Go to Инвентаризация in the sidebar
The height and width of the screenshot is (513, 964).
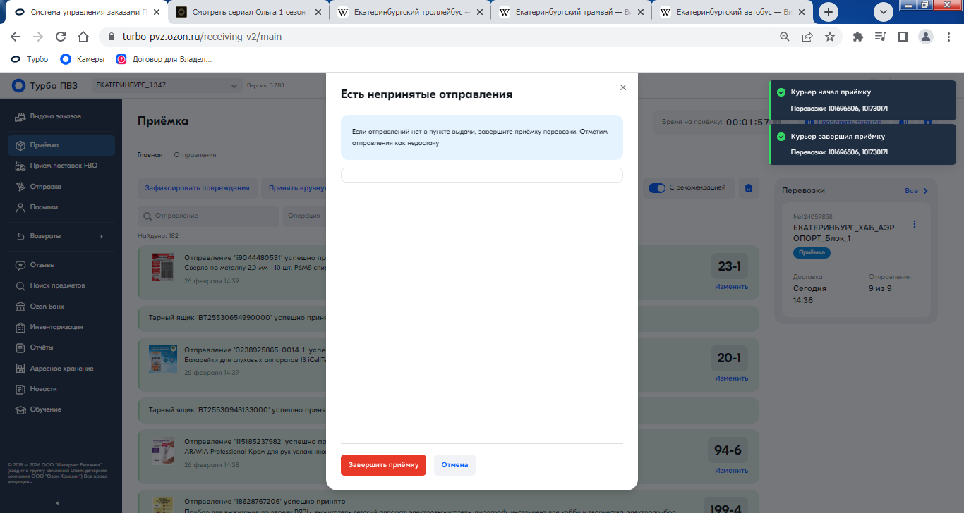[61, 327]
